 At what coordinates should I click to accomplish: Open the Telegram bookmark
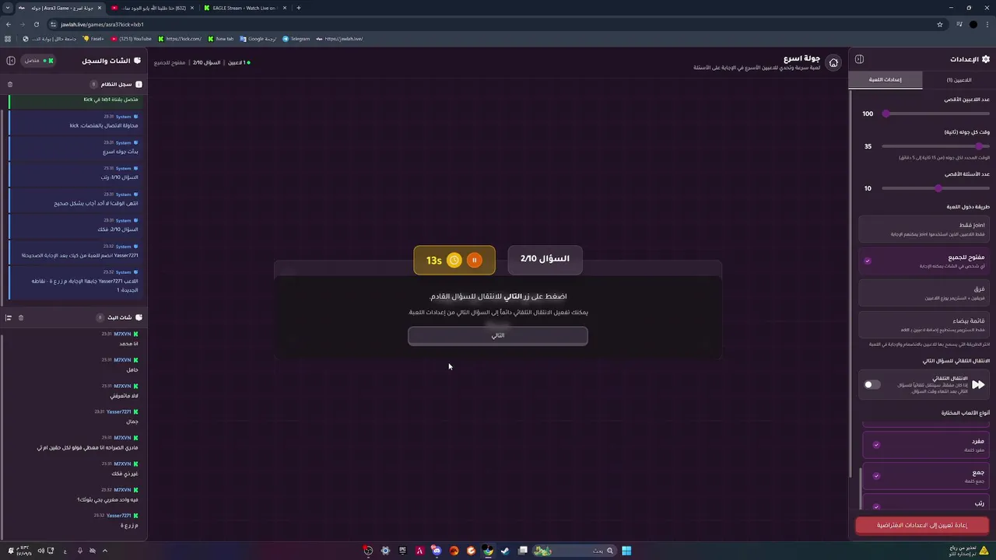coord(296,39)
